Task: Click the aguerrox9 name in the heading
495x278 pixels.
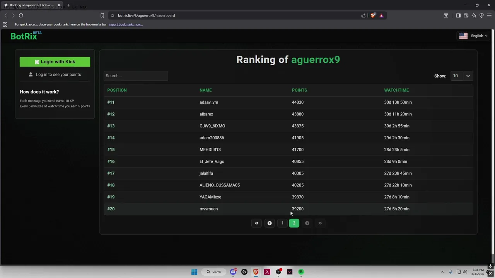Action: pos(316,59)
